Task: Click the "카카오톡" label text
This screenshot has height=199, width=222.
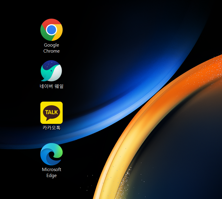Action: pos(52,128)
